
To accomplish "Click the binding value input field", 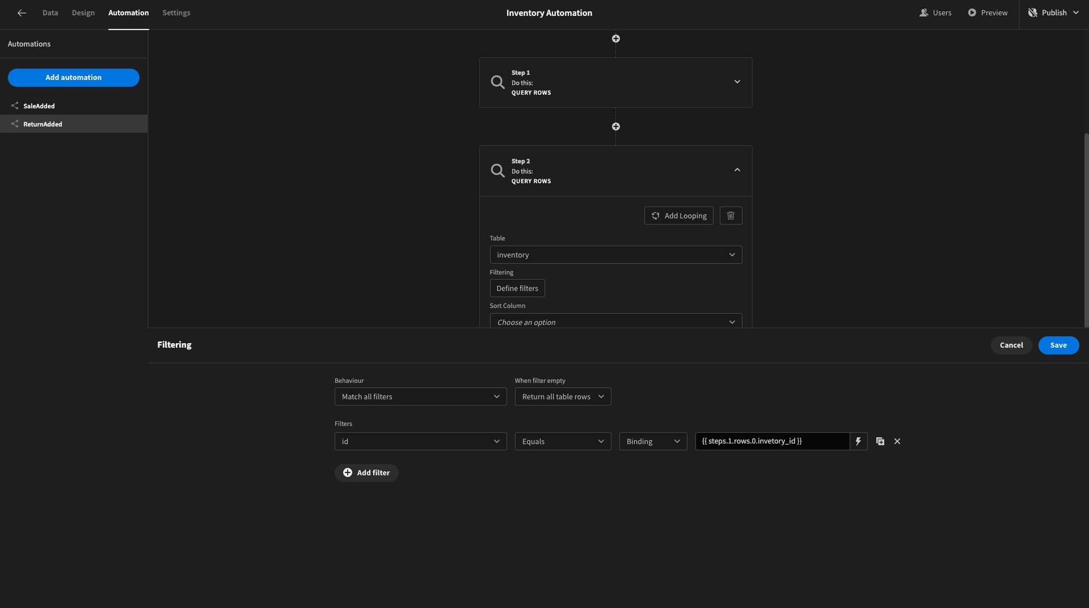I will click(x=773, y=441).
